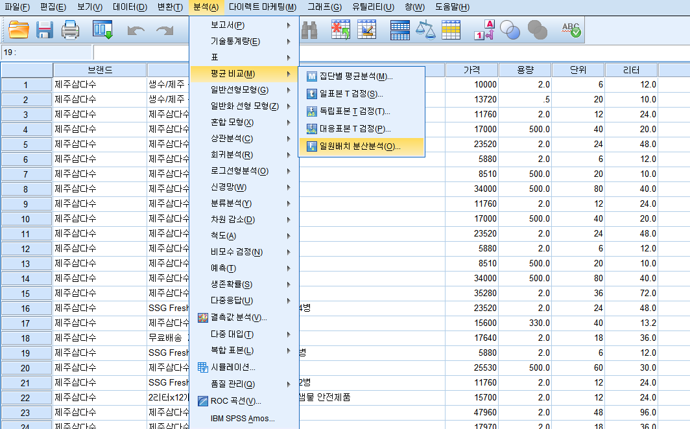
Task: Expand the 보고서(P) submenu
Action: coord(244,25)
